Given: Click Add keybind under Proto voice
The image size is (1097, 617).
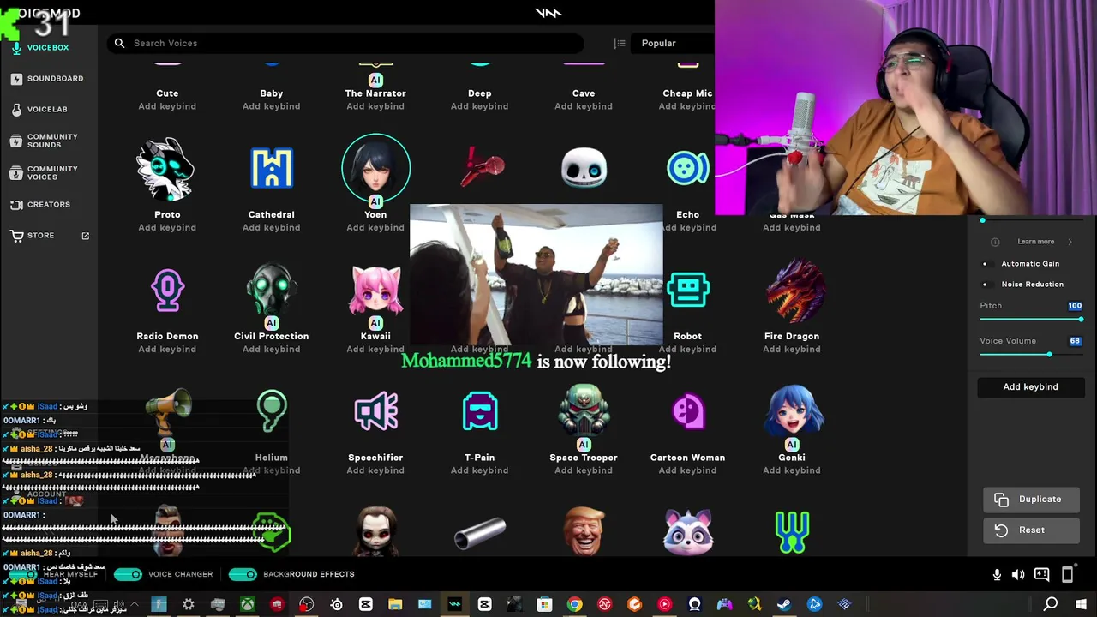Looking at the screenshot, I should [167, 227].
